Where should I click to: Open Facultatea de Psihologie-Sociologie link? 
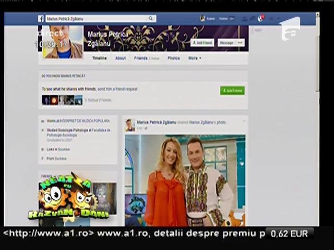[79, 132]
